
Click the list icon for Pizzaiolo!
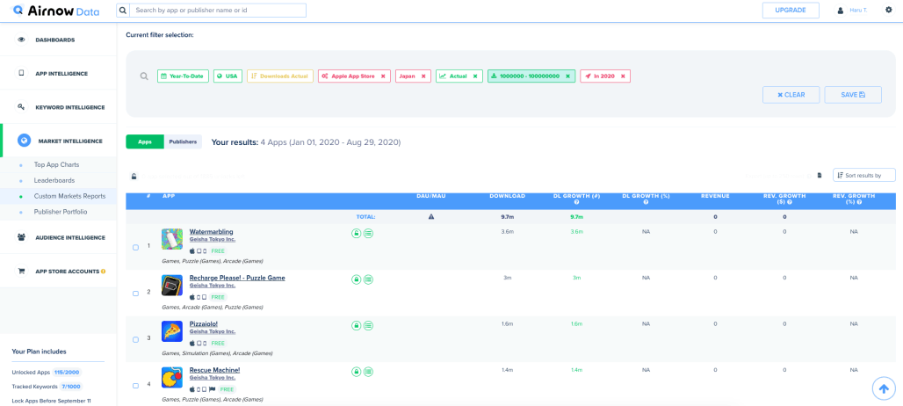(369, 326)
